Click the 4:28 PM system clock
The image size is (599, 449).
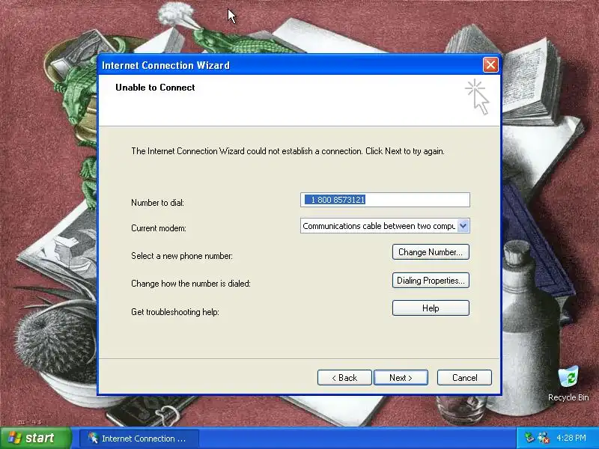[571, 438]
